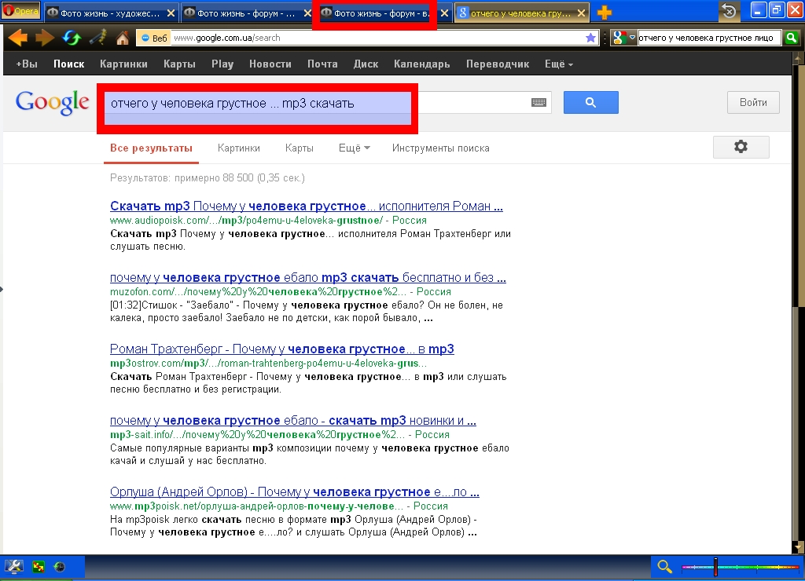
Task: Close the first Фото жизнь tab
Action: click(171, 13)
